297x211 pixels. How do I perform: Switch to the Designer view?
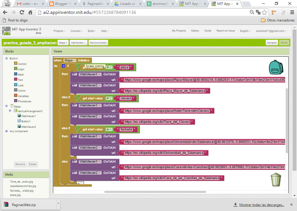click(x=272, y=43)
